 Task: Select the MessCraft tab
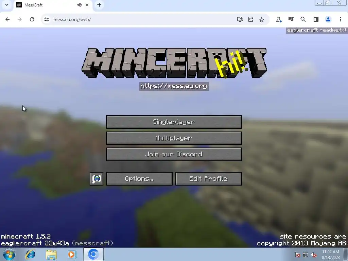click(x=52, y=5)
